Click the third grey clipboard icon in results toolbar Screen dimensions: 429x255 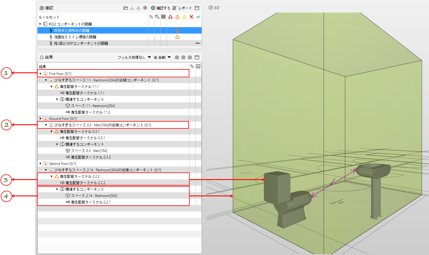(190, 57)
